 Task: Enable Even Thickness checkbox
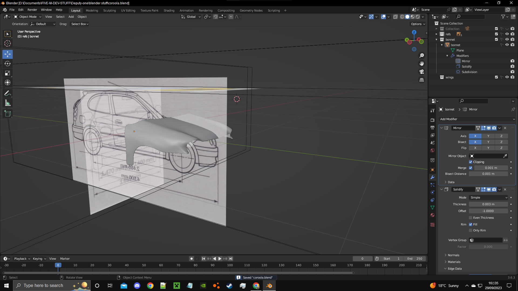[x=471, y=218]
